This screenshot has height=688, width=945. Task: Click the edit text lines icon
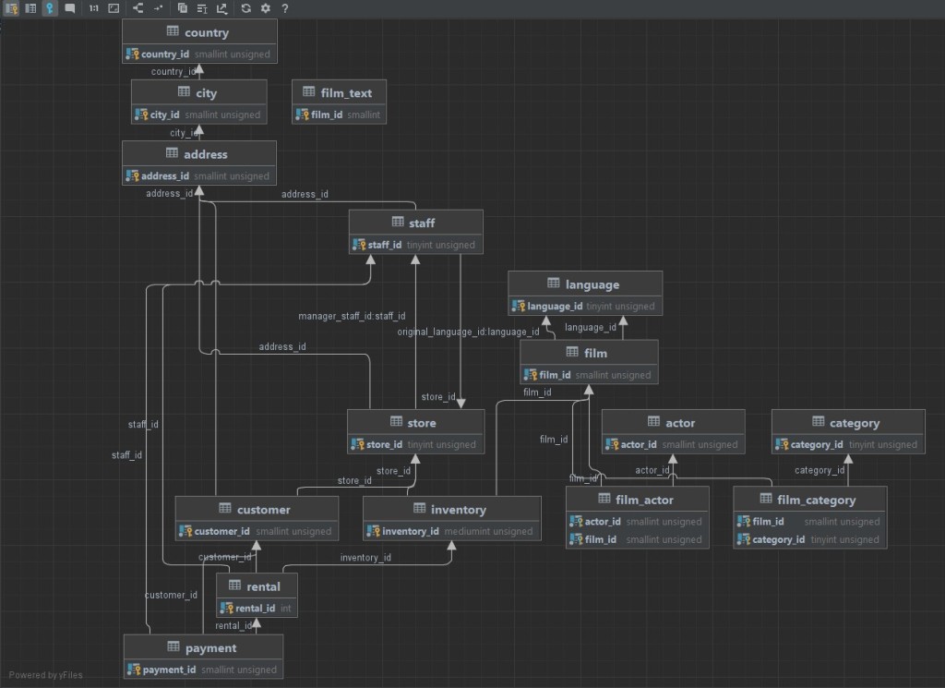point(202,8)
